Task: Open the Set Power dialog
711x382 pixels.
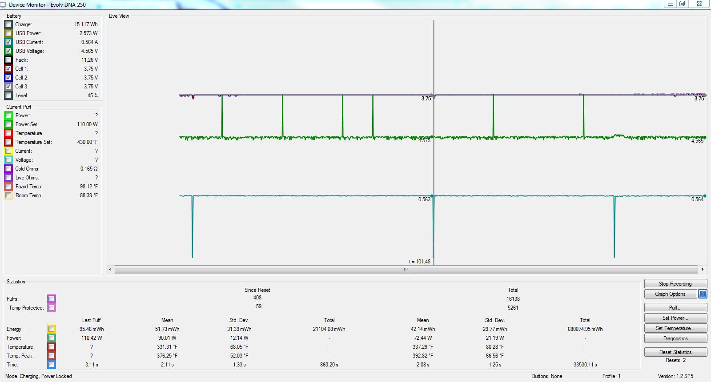Action: (675, 318)
